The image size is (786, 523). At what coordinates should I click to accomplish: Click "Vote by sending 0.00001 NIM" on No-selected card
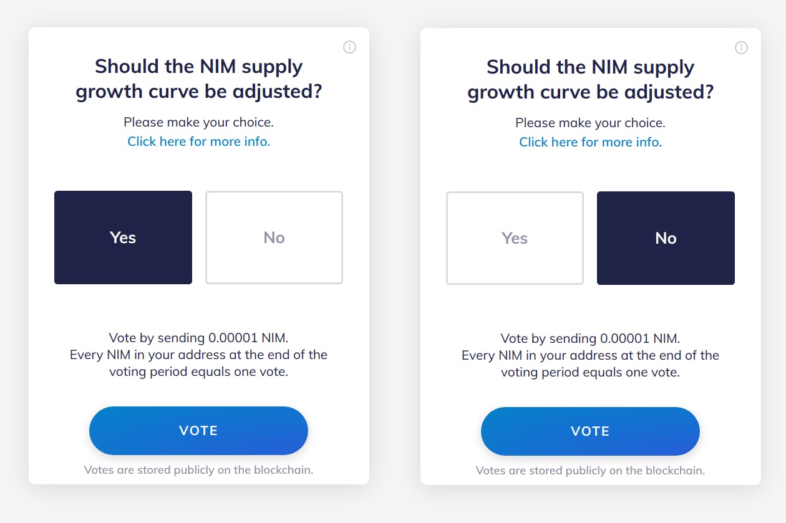tap(590, 338)
